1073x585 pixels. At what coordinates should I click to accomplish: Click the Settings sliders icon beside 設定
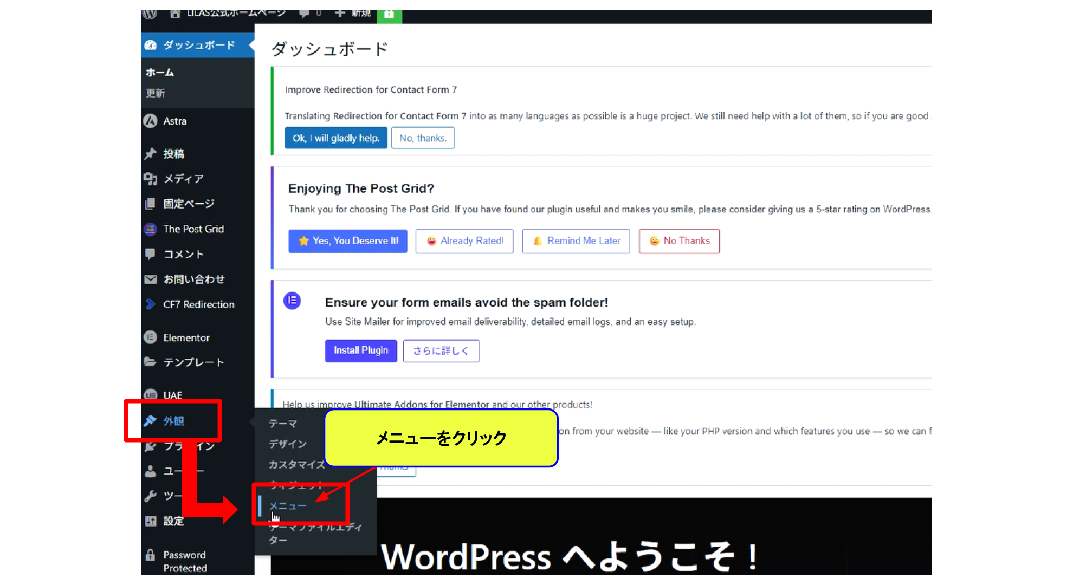click(x=151, y=521)
